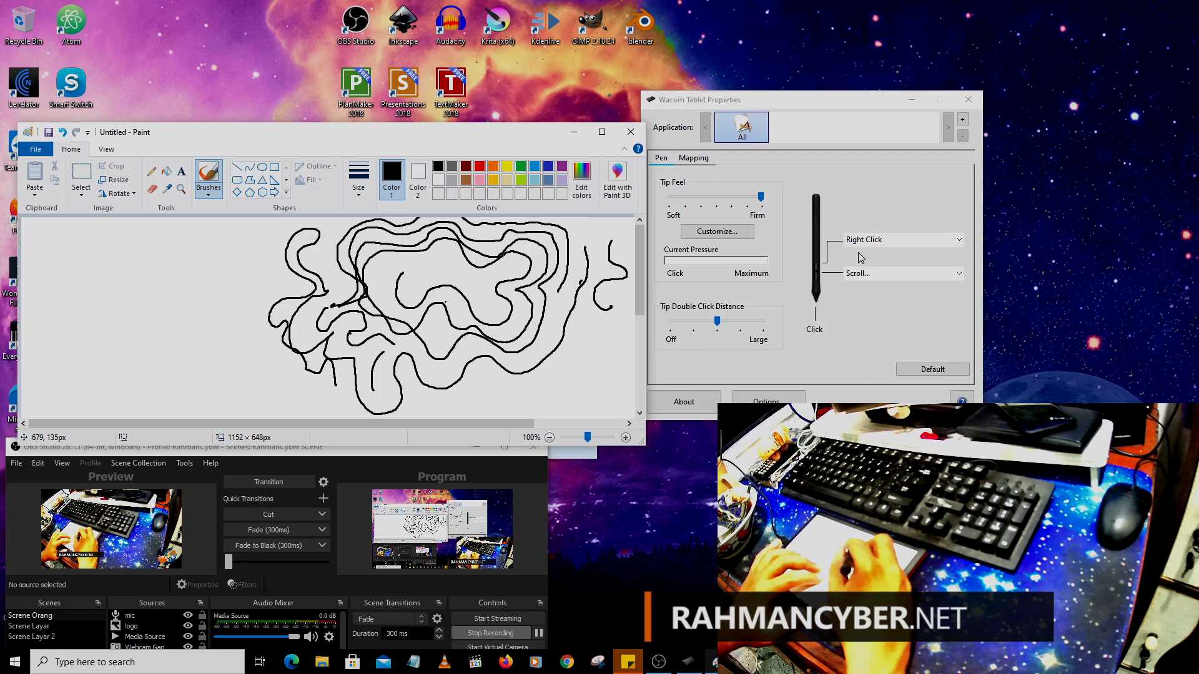Toggle visibility of logo source

click(188, 626)
